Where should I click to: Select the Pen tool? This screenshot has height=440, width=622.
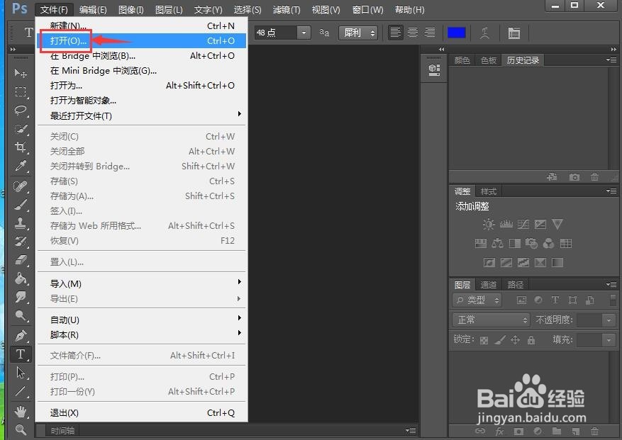[21, 336]
